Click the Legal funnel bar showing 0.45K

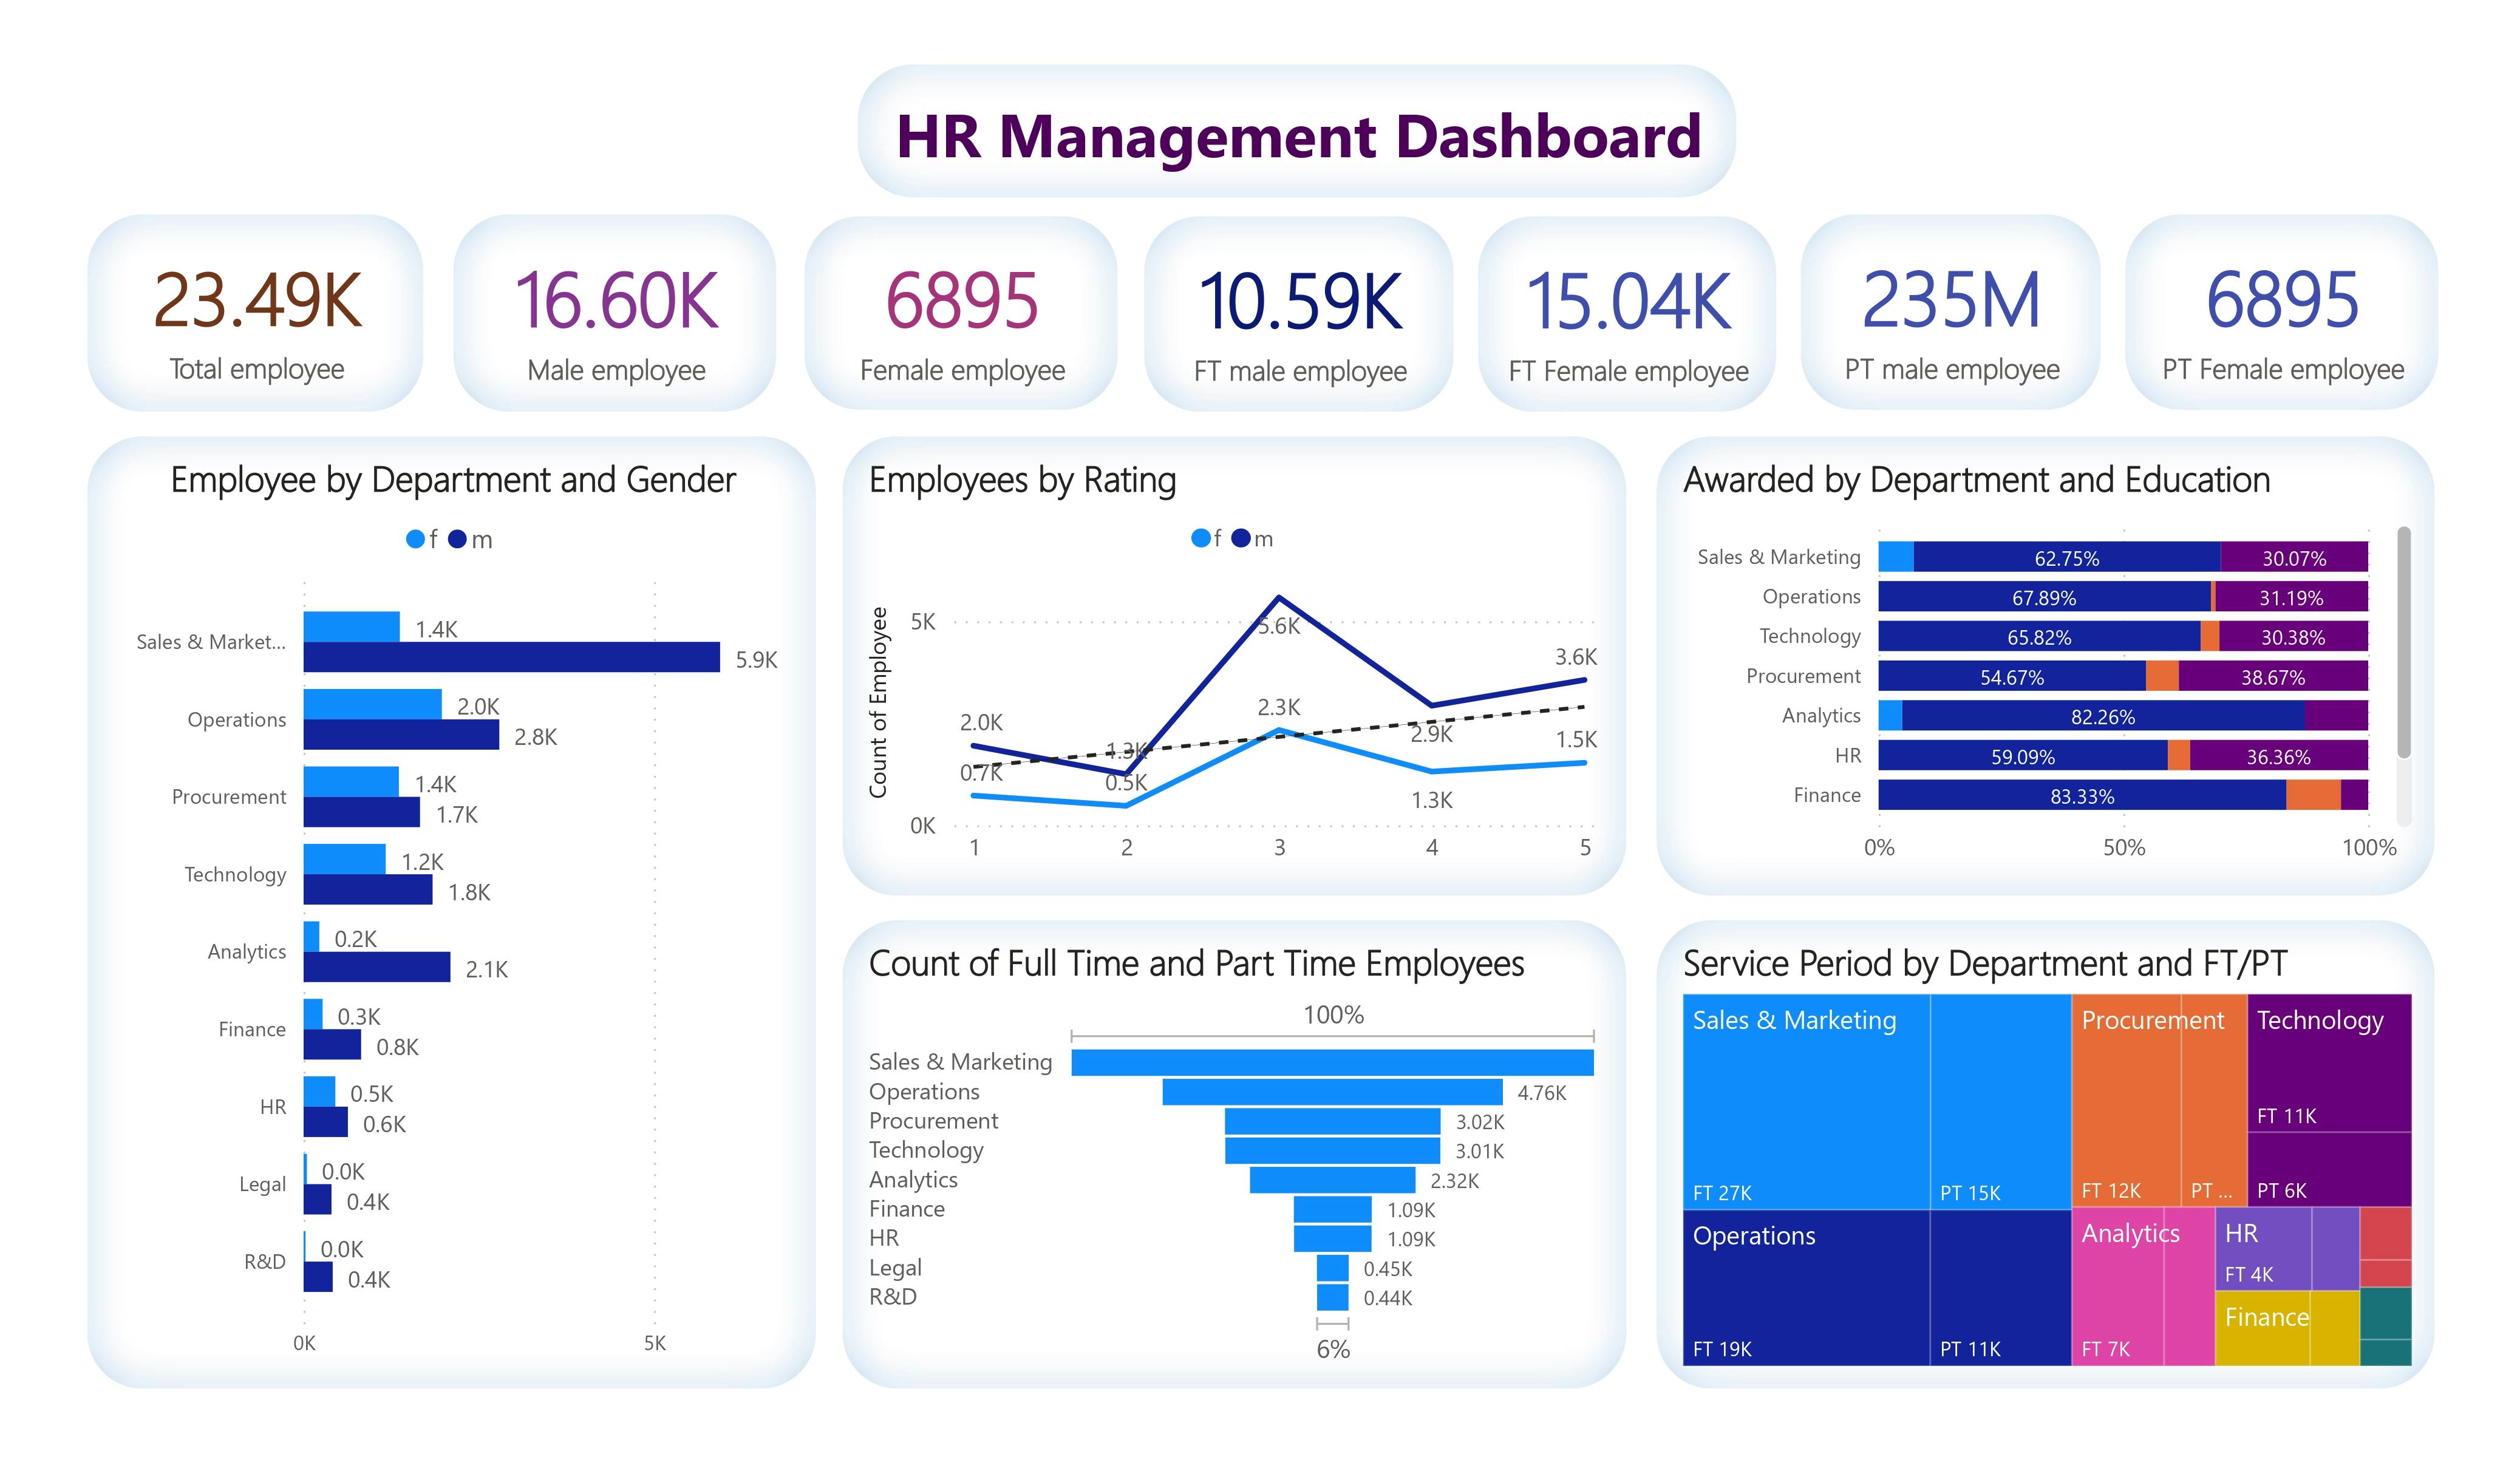1332,1268
